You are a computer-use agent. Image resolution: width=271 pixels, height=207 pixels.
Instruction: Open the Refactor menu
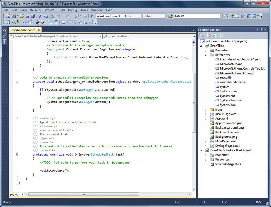(x=36, y=10)
